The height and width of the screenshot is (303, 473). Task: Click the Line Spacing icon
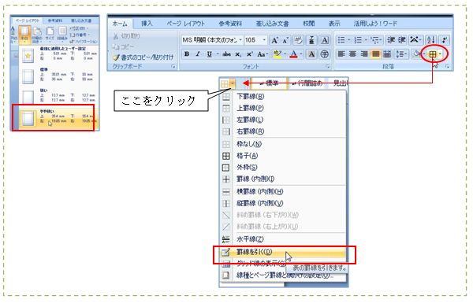(x=400, y=54)
